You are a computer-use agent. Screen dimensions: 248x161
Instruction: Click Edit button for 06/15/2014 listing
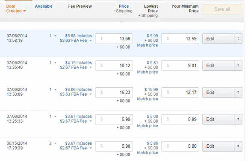(218, 146)
